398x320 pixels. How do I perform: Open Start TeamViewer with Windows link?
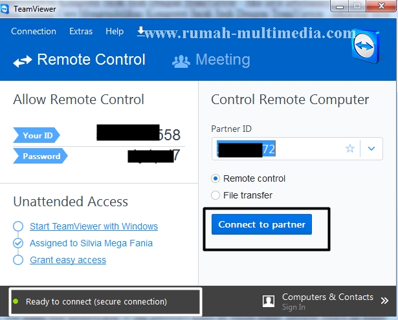click(94, 226)
